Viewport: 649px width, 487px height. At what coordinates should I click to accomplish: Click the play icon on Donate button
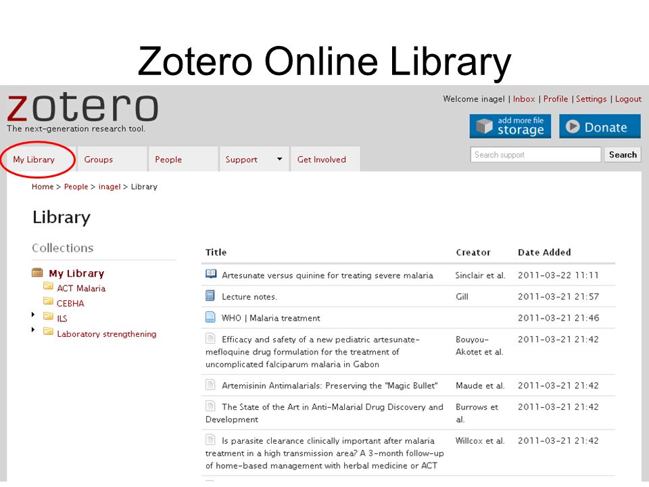(x=573, y=126)
